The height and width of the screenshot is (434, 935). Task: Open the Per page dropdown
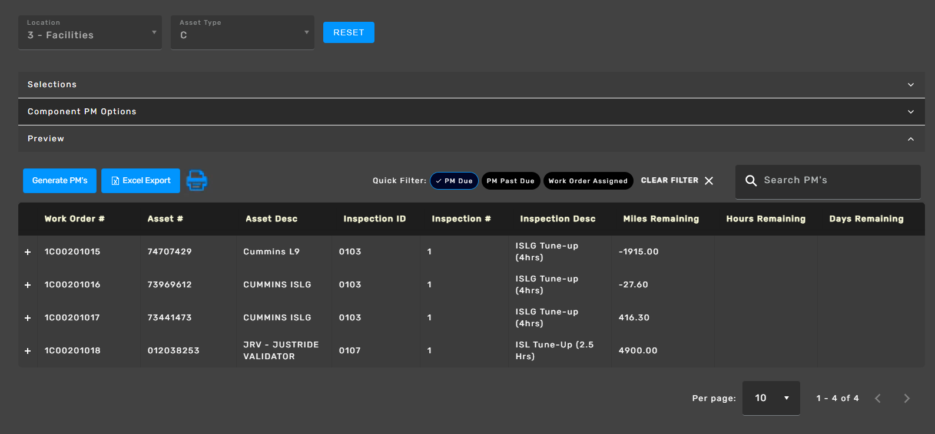[x=771, y=398]
